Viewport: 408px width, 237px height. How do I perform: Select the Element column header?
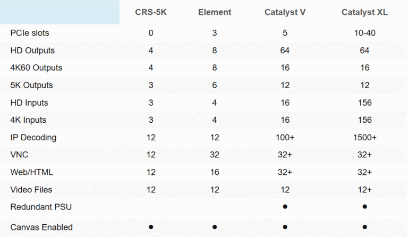[215, 12]
